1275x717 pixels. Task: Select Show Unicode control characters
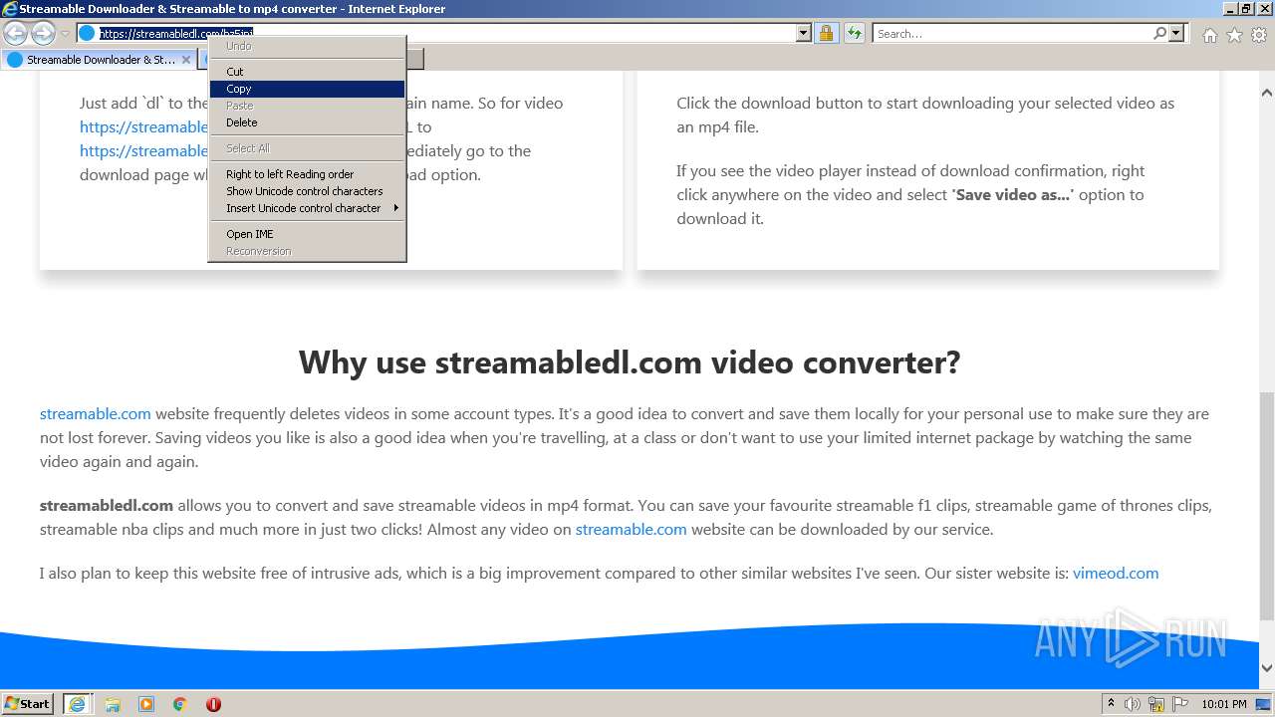tap(307, 191)
